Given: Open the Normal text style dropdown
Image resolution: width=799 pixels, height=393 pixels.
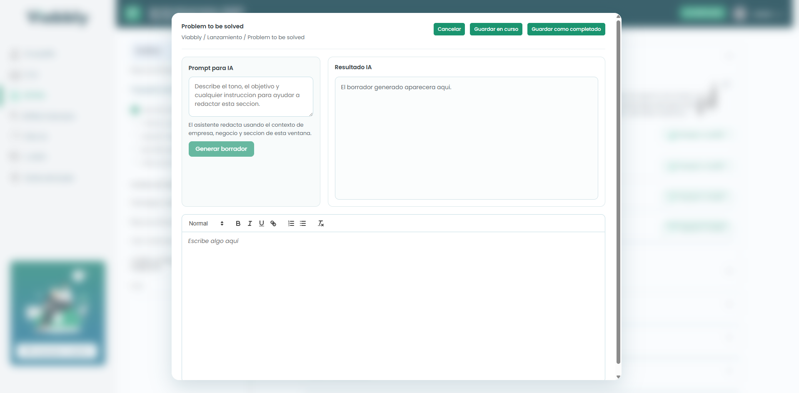Looking at the screenshot, I should coord(206,223).
